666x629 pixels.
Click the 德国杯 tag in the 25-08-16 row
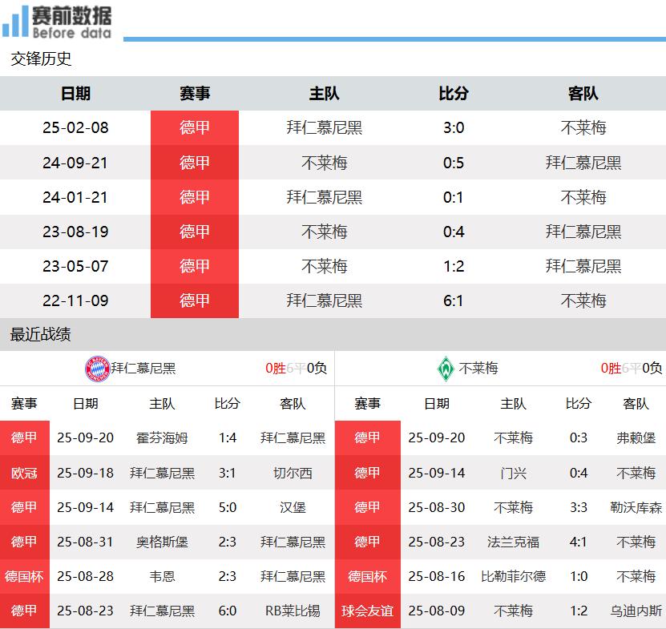[x=367, y=576]
